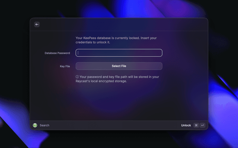
Task: Click the Key File label
Action: [65, 66]
